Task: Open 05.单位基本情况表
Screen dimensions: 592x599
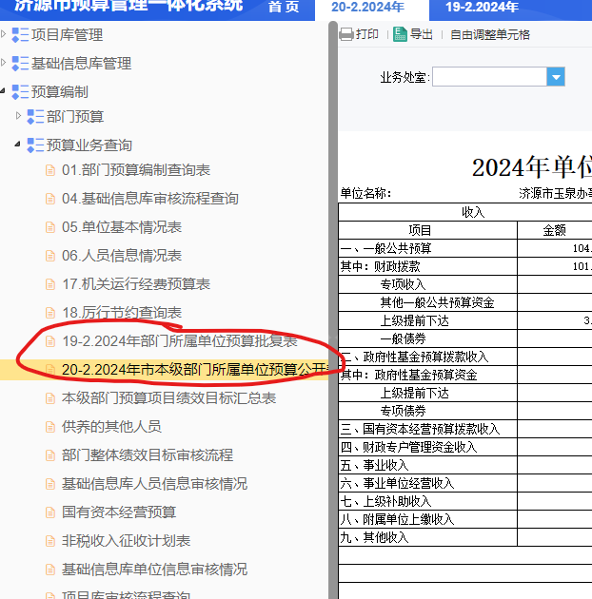Action: click(x=122, y=227)
